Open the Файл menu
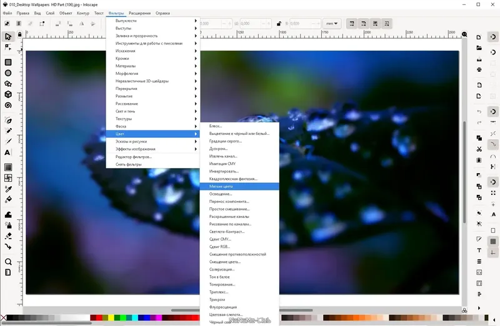The height and width of the screenshot is (326, 500). (x=7, y=13)
